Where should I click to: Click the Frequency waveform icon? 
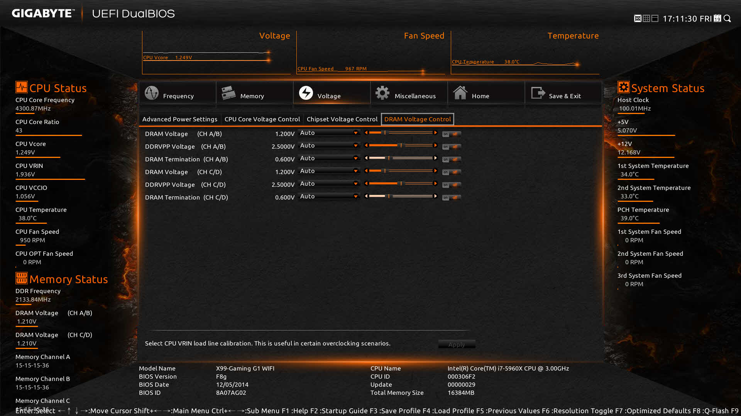pos(151,93)
